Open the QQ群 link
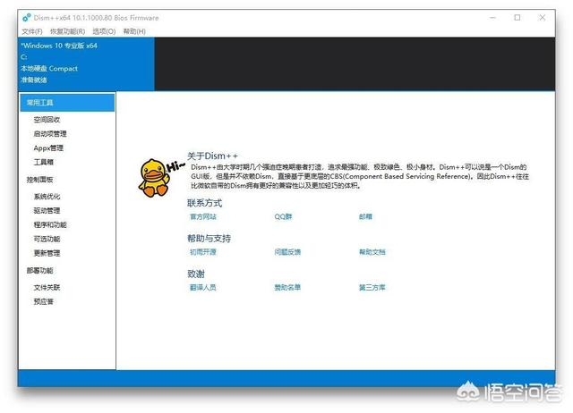Image resolution: width=573 pixels, height=413 pixels. click(283, 216)
